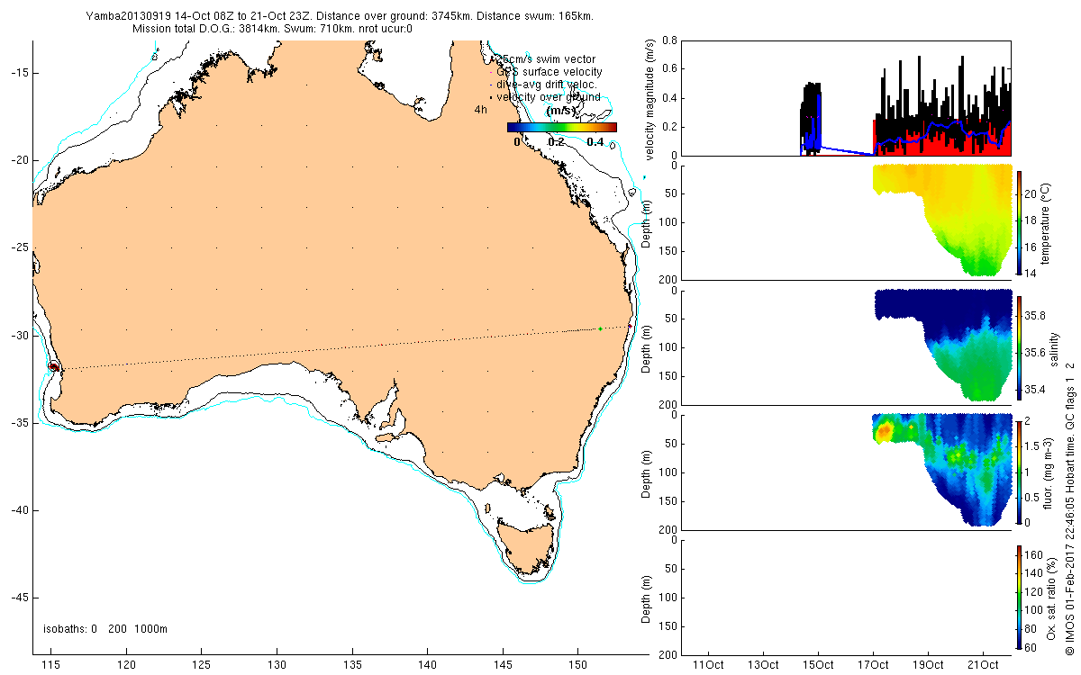
Task: Select the 'dive-avg drift veloc.' legend entry
Action: pos(547,85)
